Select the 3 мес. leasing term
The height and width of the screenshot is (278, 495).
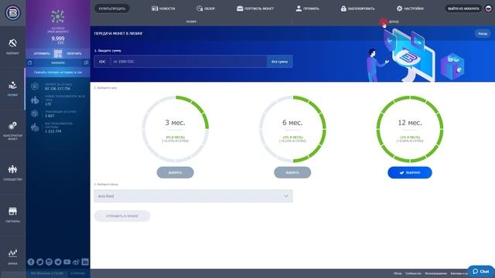(x=176, y=172)
